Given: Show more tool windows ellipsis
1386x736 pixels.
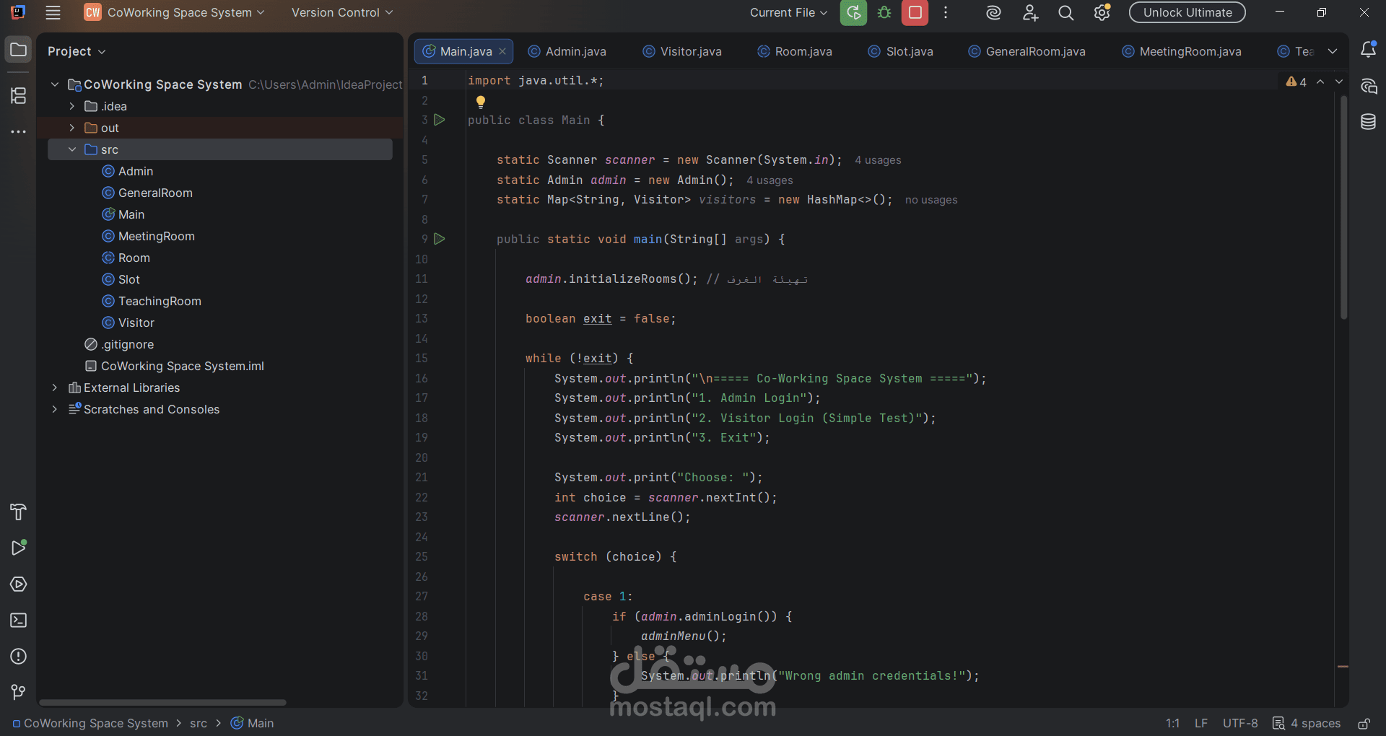Looking at the screenshot, I should tap(19, 132).
